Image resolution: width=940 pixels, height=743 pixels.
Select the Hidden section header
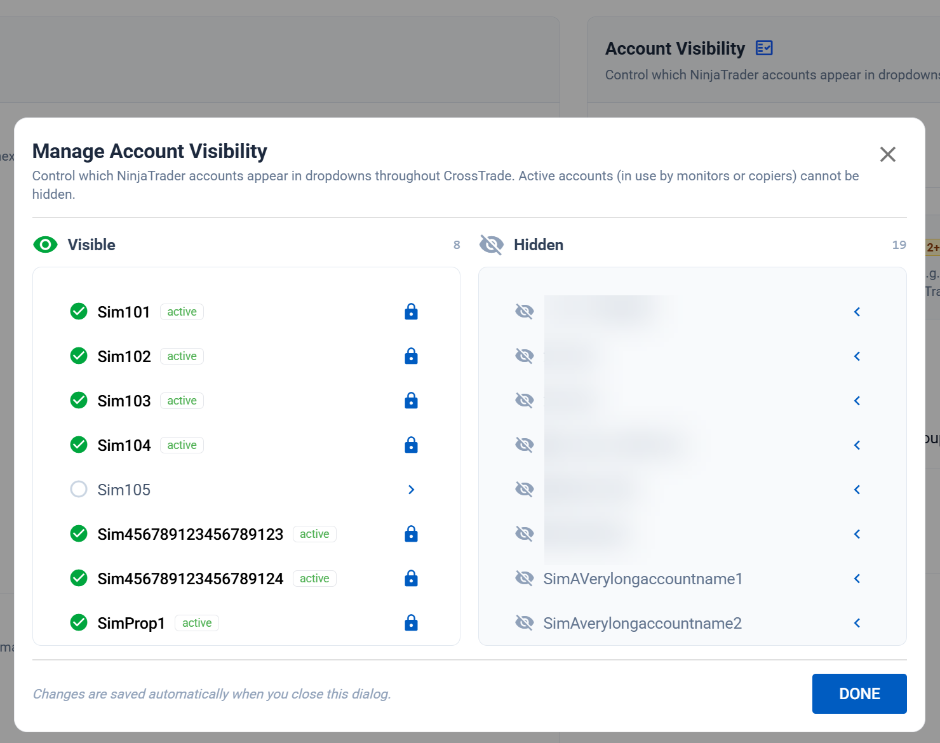[539, 244]
